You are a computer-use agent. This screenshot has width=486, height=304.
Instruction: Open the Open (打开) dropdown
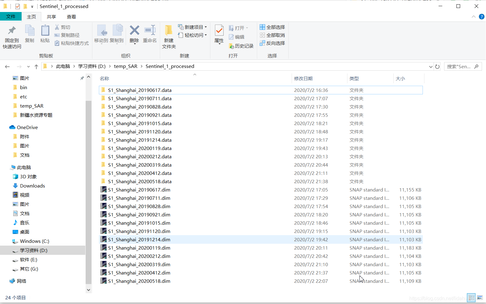(238, 28)
